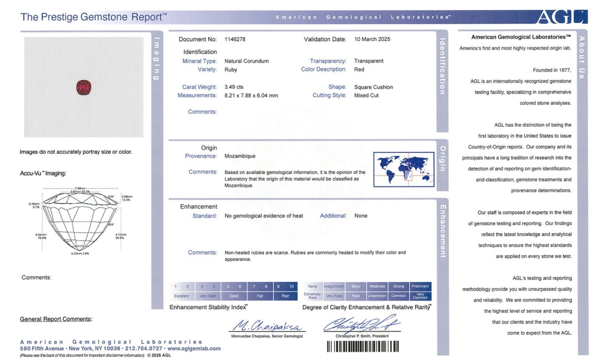Choose the Prominent clarity enhancement cell
This screenshot has width=604, height=363.
coord(420,286)
